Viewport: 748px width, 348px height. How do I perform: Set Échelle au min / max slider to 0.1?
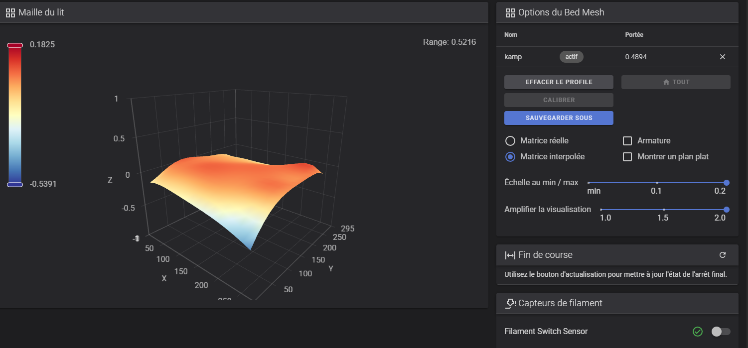(x=657, y=183)
